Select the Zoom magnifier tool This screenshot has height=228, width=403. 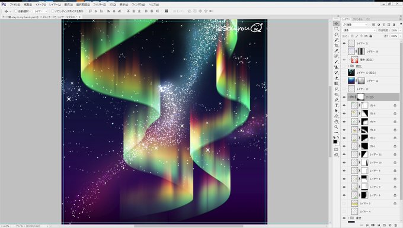click(x=336, y=127)
